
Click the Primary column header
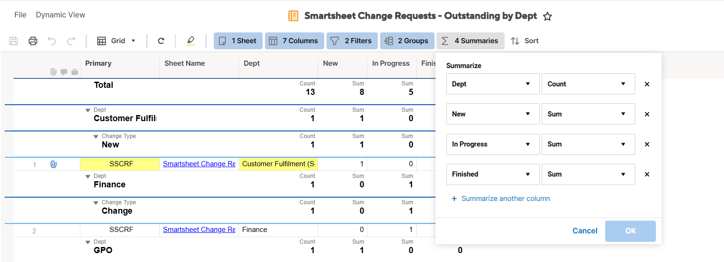[98, 63]
